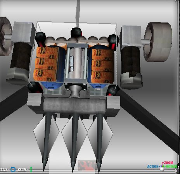
Task: Click the green ROTATE label
Action: (171, 167)
